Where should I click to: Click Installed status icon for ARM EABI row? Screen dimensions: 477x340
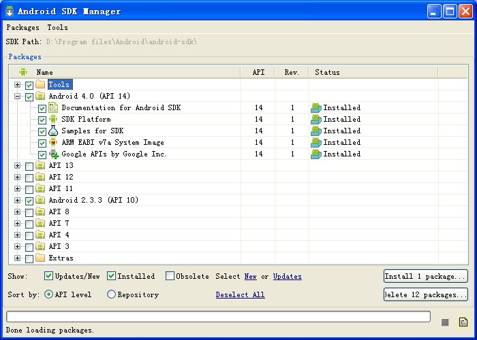(316, 142)
